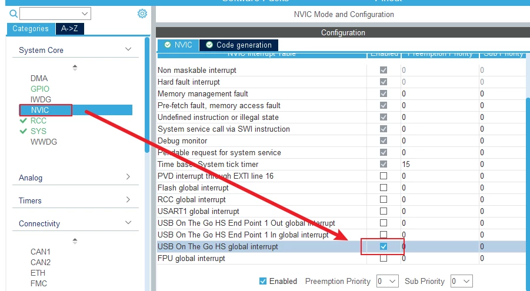Enable FPU global interrupt checkbox
Viewport: 530px width, 291px height.
click(x=384, y=258)
